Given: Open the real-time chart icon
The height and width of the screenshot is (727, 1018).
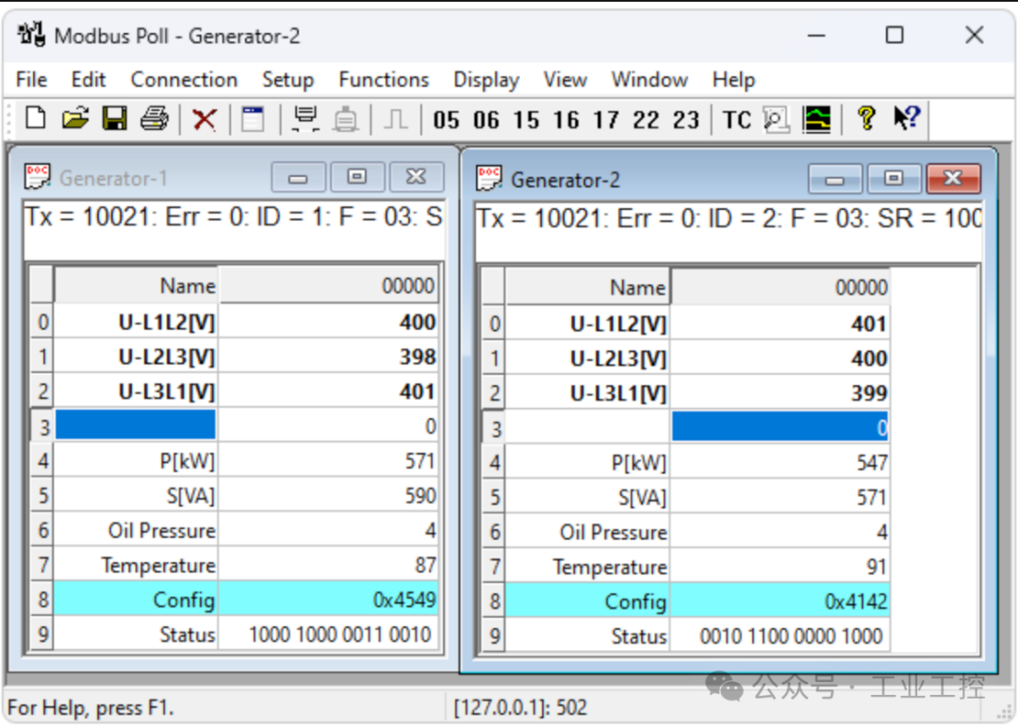Looking at the screenshot, I should click(x=816, y=120).
